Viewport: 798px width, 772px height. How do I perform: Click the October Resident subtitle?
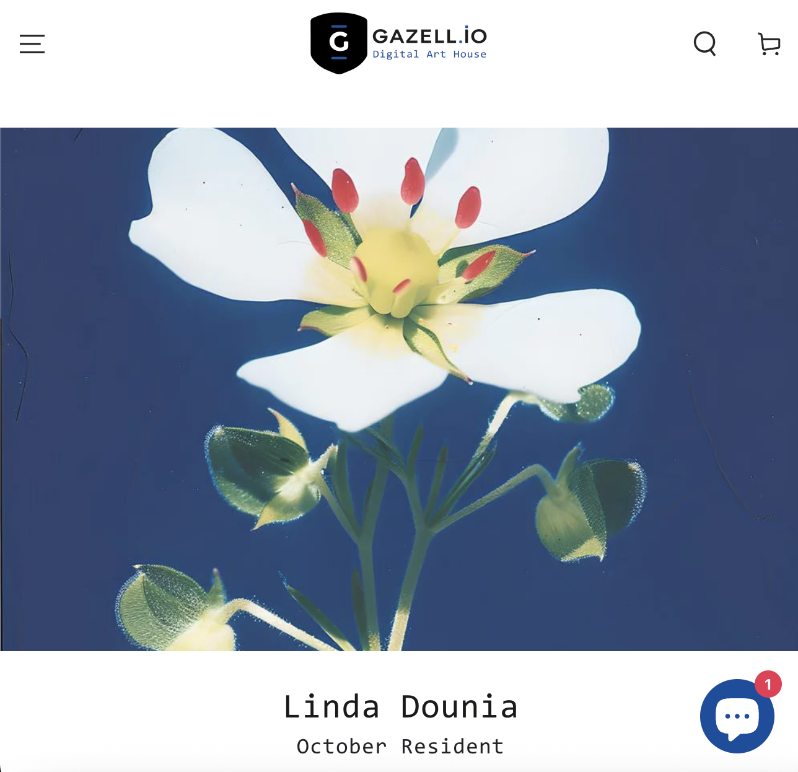(x=400, y=747)
